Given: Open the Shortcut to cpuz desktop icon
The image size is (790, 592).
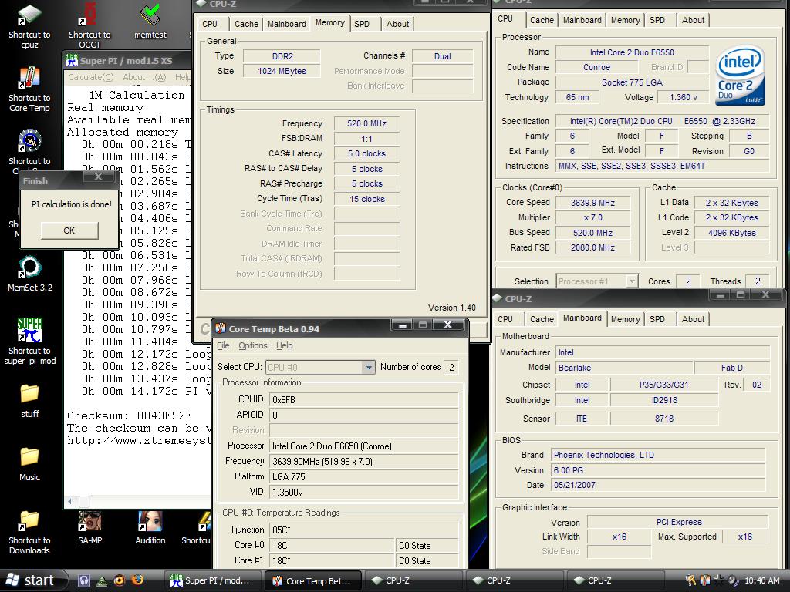Looking at the screenshot, I should coord(30,26).
